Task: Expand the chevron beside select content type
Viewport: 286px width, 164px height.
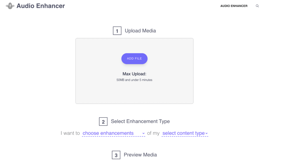Action: [206, 133]
